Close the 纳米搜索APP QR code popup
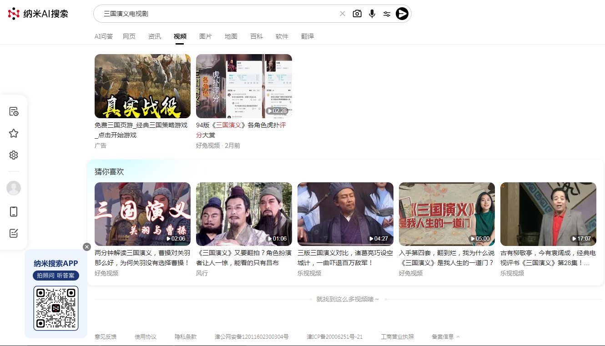This screenshot has height=346, width=605. pyautogui.click(x=87, y=246)
